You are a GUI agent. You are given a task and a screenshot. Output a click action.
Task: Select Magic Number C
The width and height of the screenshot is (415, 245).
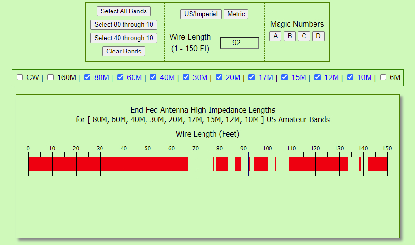click(x=304, y=36)
